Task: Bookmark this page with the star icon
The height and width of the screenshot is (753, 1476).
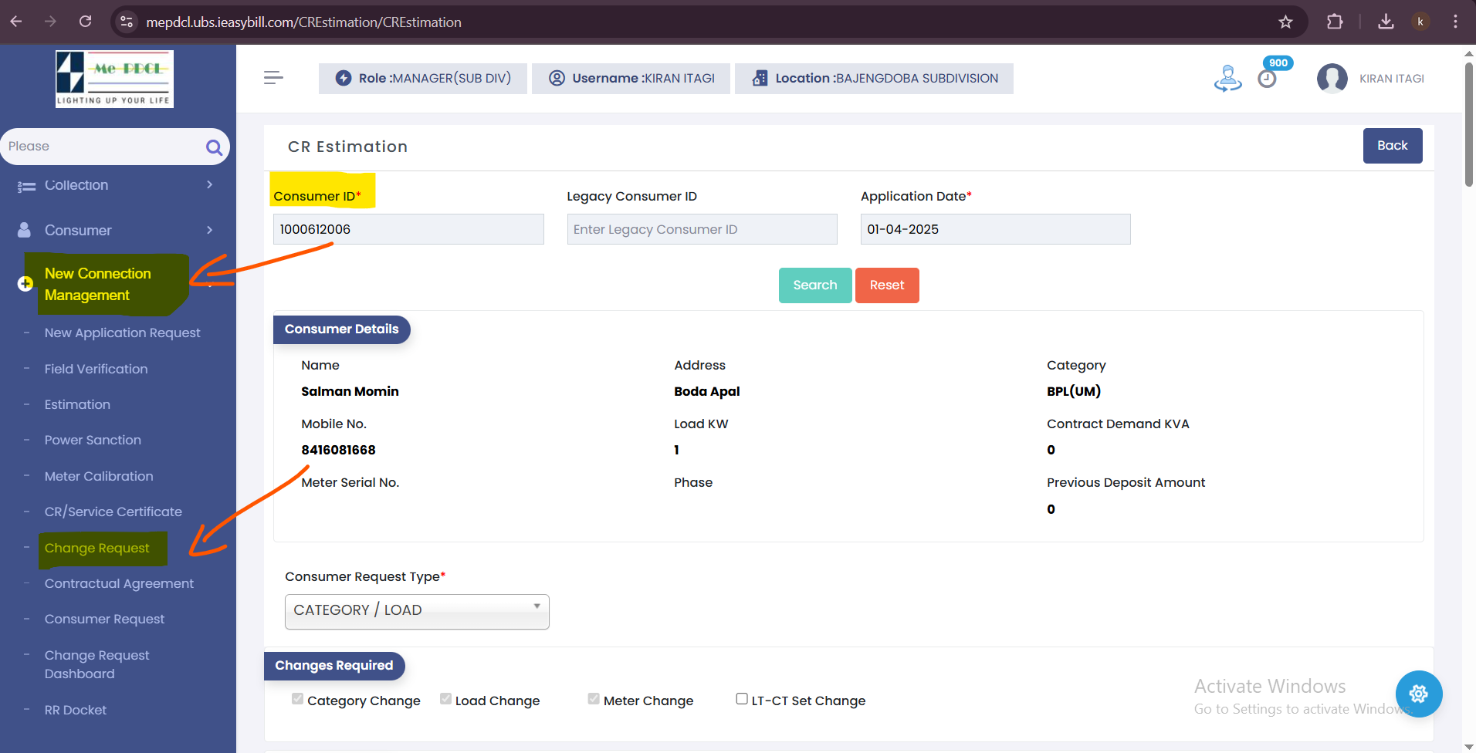Action: click(1285, 22)
